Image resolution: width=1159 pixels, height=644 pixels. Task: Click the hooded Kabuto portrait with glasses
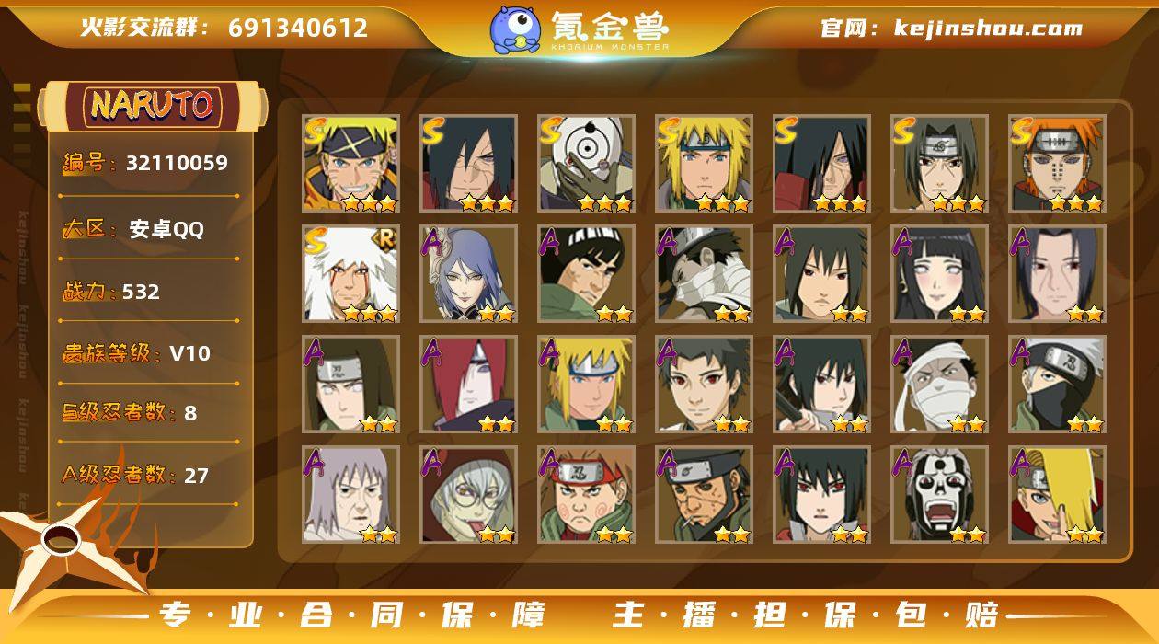468,495
